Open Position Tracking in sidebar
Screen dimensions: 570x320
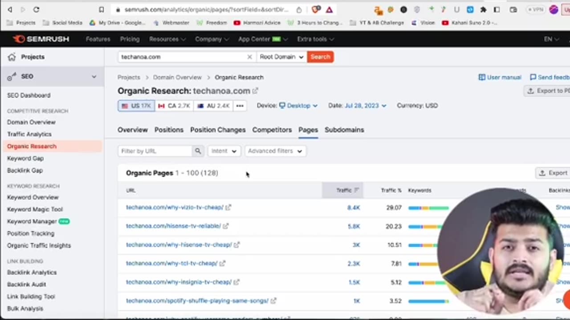coord(31,233)
